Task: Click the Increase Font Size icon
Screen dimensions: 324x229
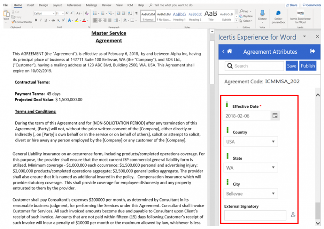Action: click(x=67, y=13)
